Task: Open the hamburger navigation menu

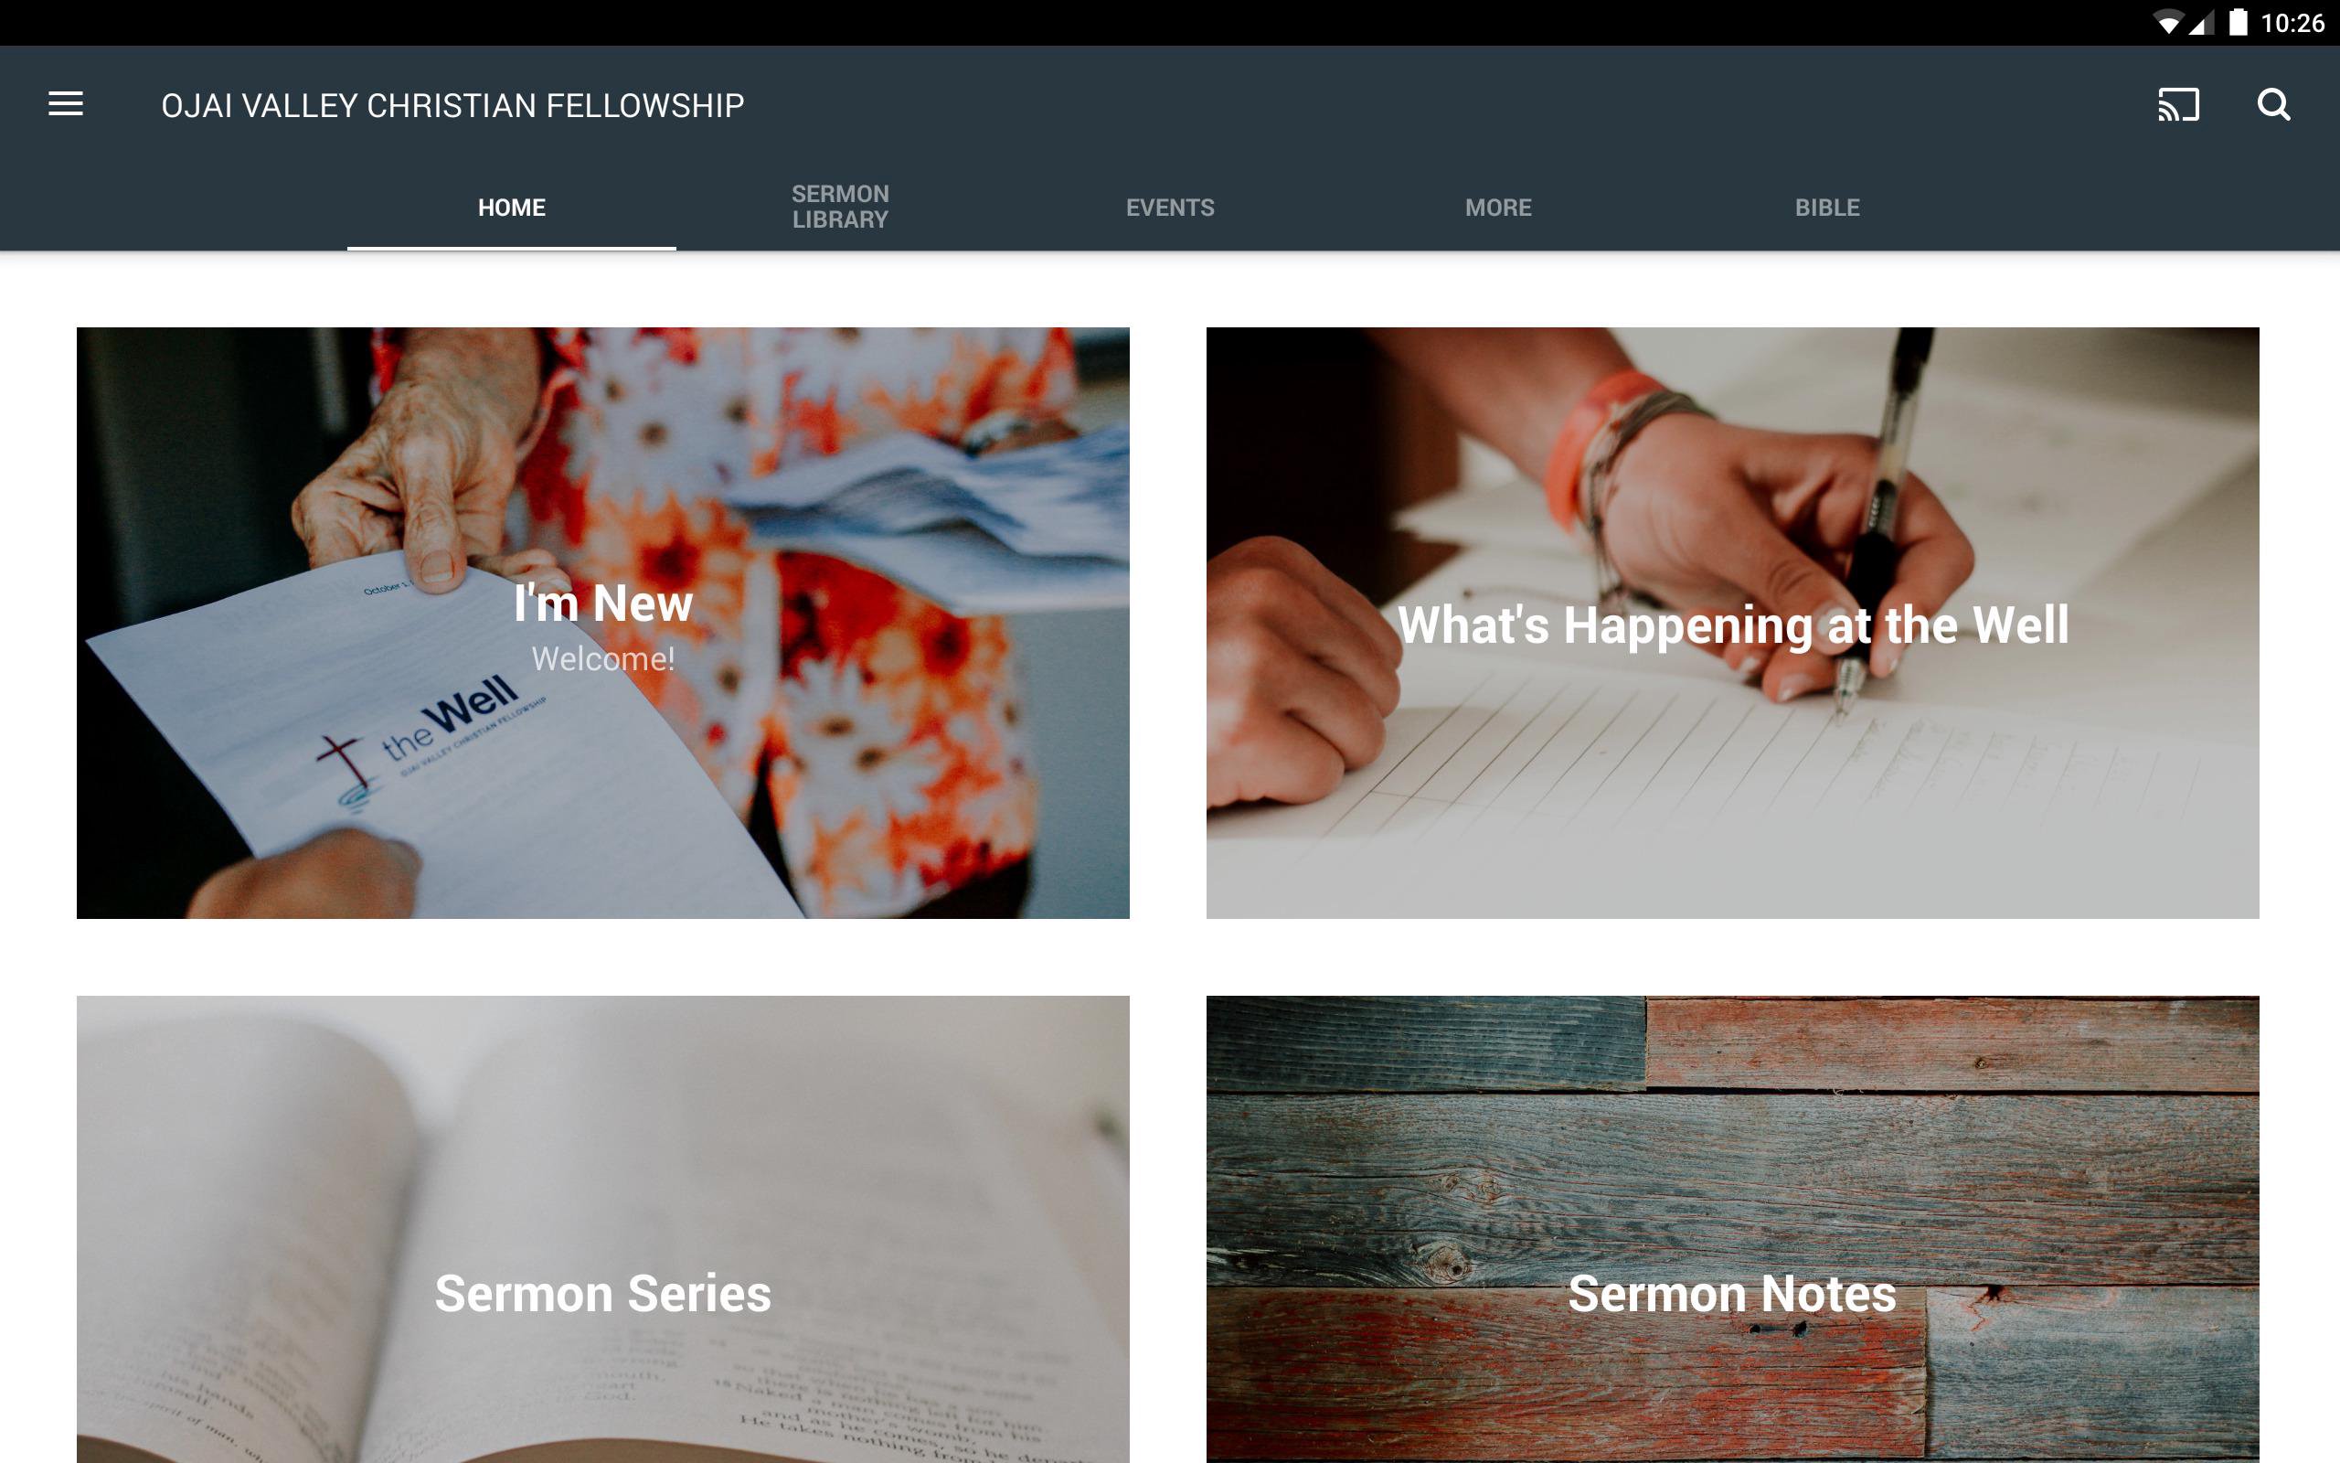Action: [x=66, y=104]
